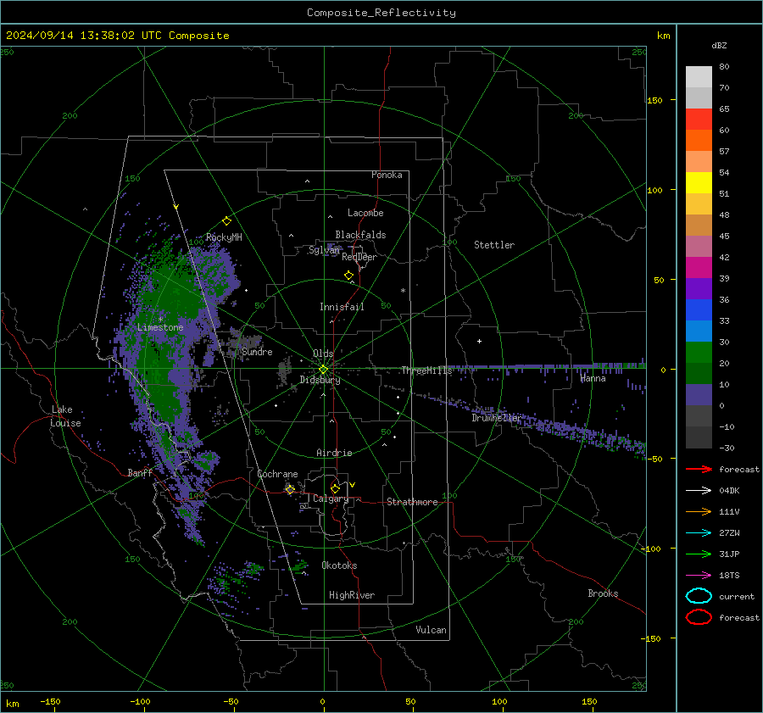Click the yellow diamond marker below RedDeer
Image resolution: width=763 pixels, height=713 pixels.
pyautogui.click(x=348, y=276)
